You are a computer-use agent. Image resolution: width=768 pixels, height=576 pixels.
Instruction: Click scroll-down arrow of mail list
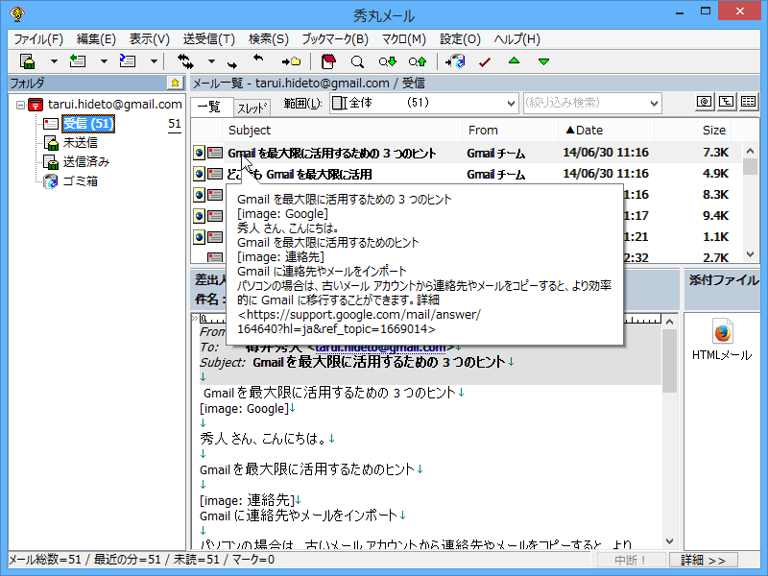click(750, 253)
